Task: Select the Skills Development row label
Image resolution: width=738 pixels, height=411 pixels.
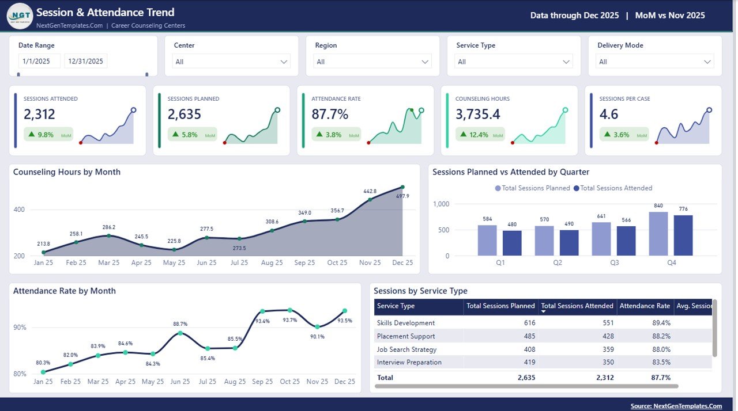Action: (406, 323)
